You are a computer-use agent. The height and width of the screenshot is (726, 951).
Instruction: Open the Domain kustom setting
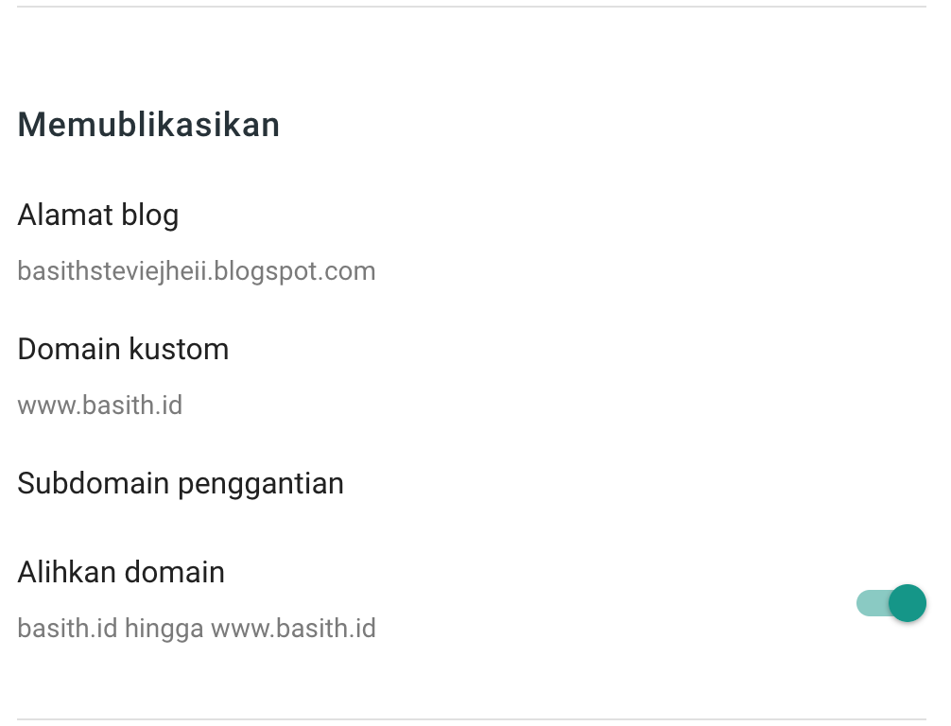[472, 376]
